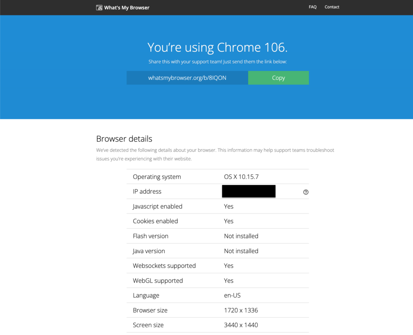Click the "1720 x 1336" browser size value
413x335 pixels.
coord(241,310)
